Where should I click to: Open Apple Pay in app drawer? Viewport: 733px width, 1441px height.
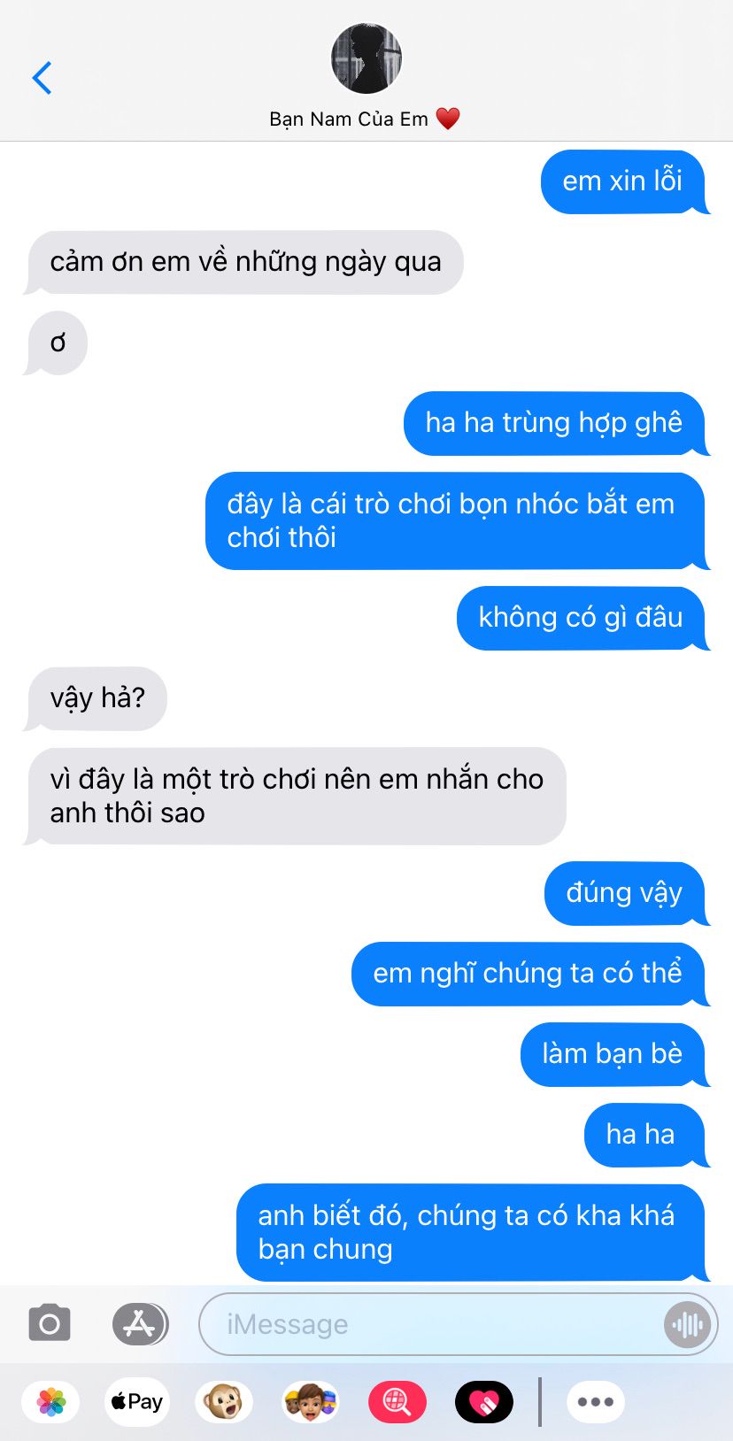(136, 1402)
